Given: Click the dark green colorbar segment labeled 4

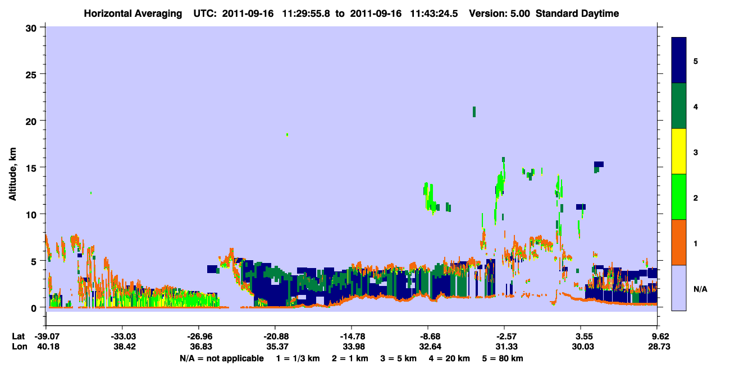Looking at the screenshot, I should pyautogui.click(x=679, y=106).
